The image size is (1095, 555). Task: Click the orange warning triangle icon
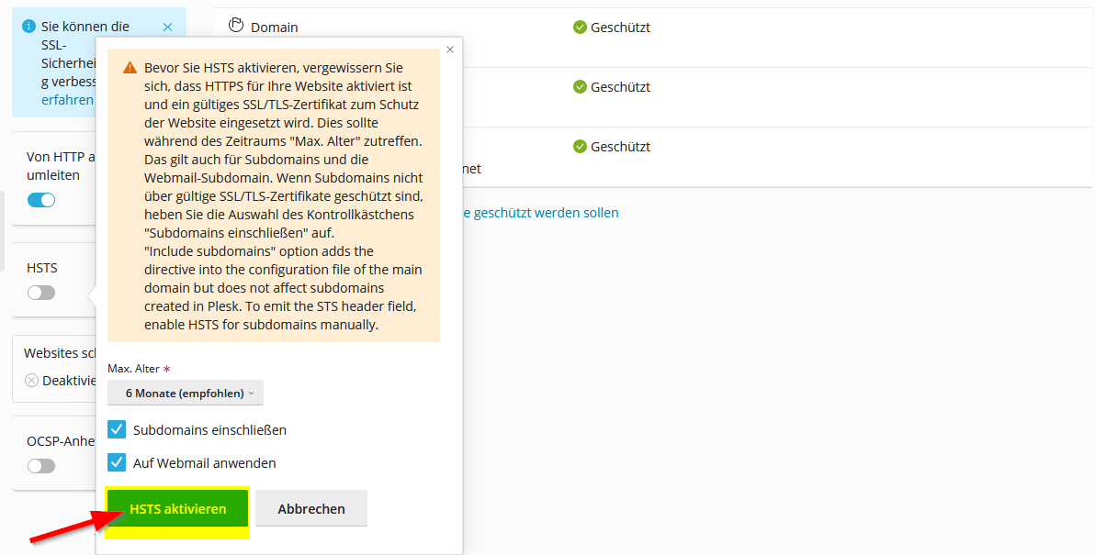click(130, 68)
